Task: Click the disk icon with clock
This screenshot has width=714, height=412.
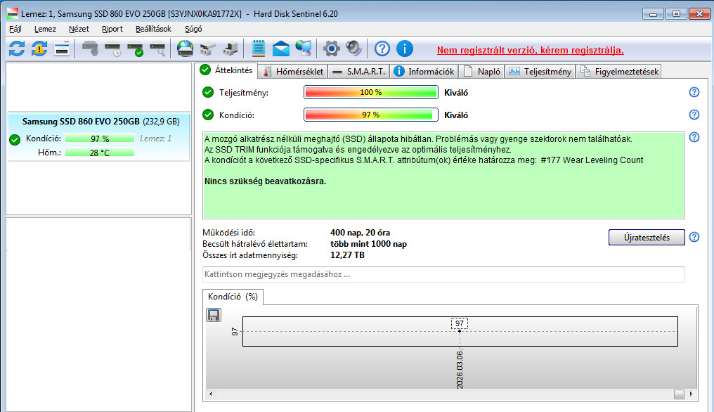Action: pyautogui.click(x=112, y=49)
